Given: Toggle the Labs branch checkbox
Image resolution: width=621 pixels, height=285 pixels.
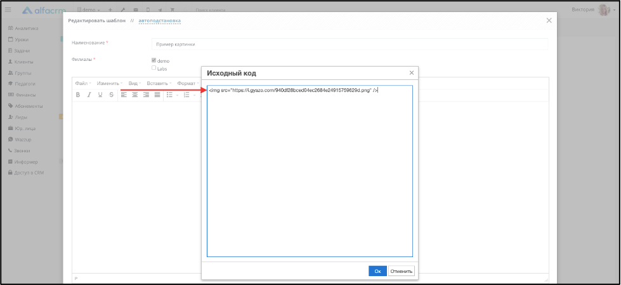Looking at the screenshot, I should [x=154, y=68].
